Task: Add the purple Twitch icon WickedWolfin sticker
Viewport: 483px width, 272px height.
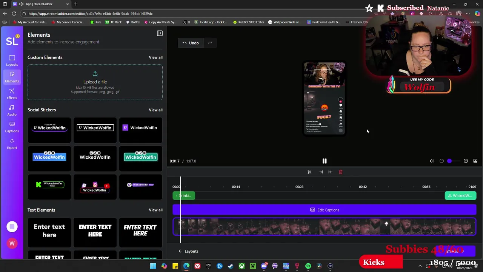Action: (x=141, y=130)
